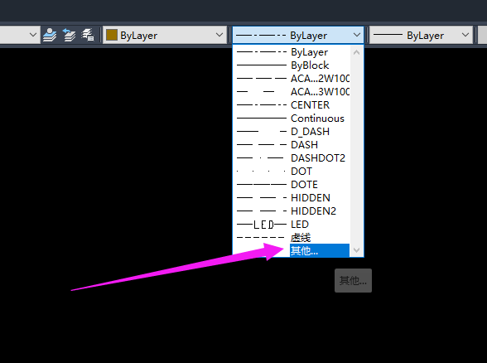Open the Layer States Manager icon
Viewport: 487px width, 363px height.
click(x=88, y=35)
